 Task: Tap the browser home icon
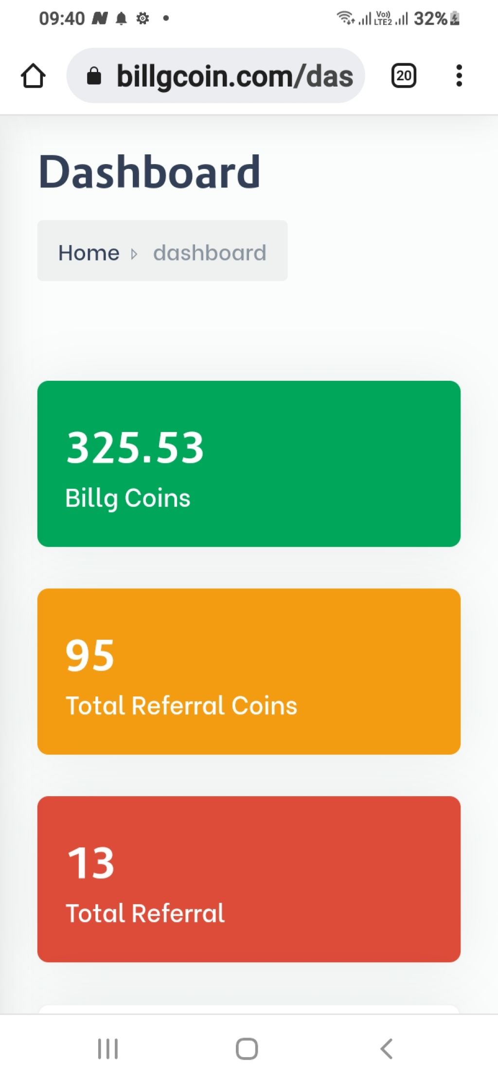[x=33, y=76]
